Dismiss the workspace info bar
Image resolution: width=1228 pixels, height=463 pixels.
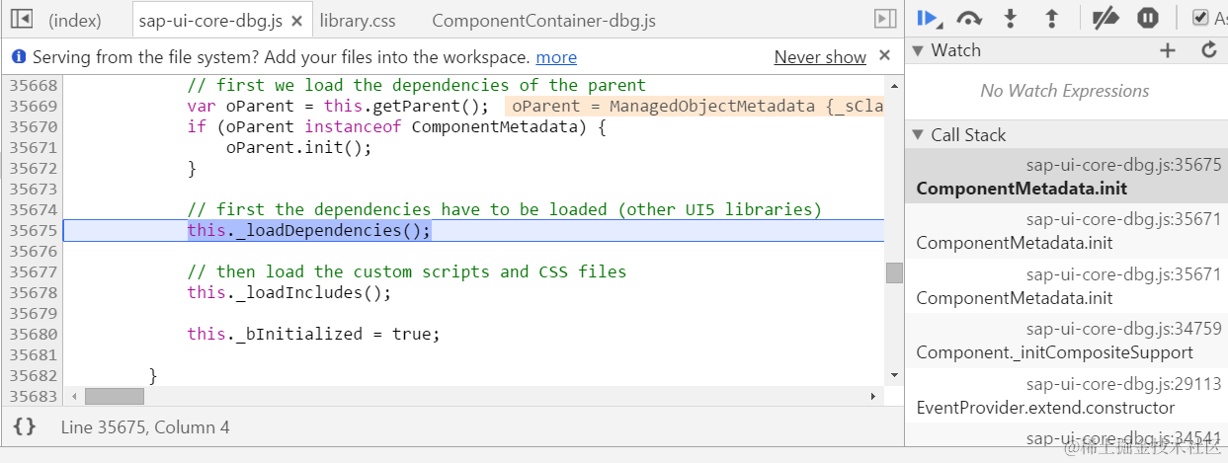click(885, 56)
